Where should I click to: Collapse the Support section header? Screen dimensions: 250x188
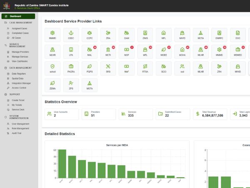[x=12, y=94]
